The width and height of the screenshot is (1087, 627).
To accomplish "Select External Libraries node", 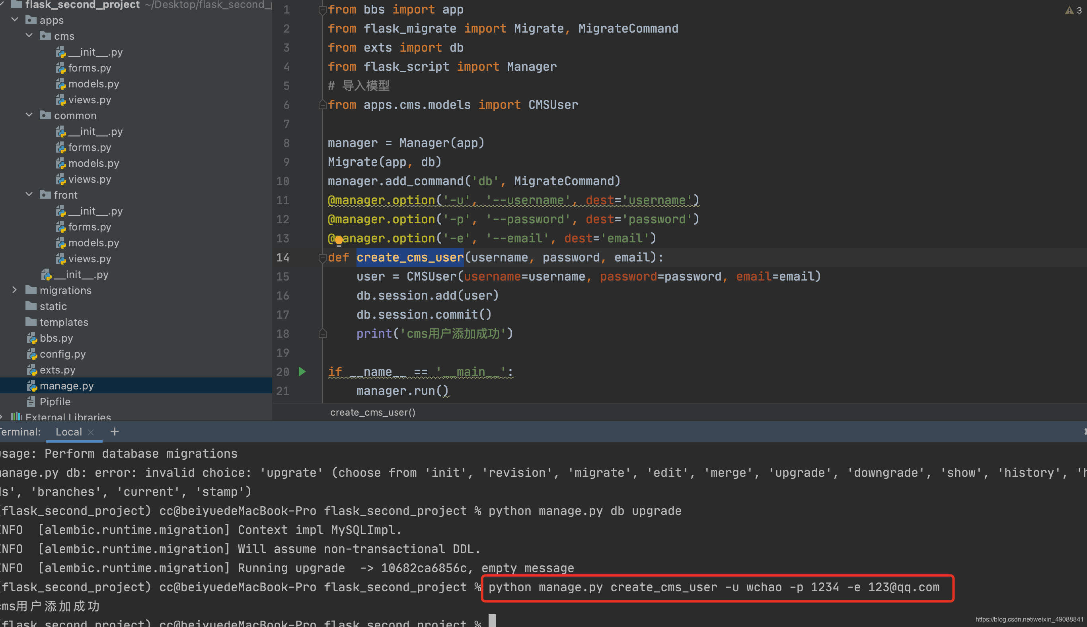I will [61, 416].
